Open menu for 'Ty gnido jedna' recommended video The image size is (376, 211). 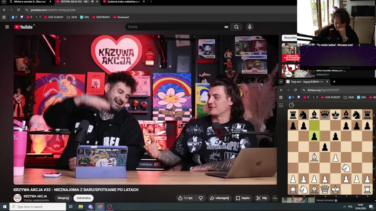tap(359, 45)
